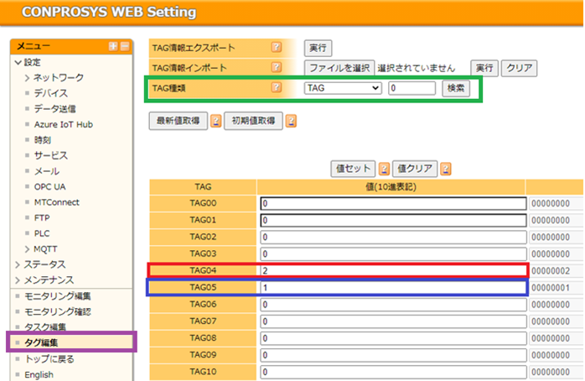Click the TAG08 value field

(393, 338)
